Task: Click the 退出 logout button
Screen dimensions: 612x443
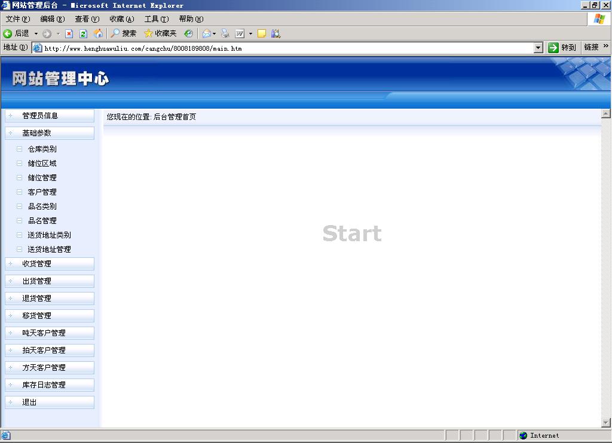Action: point(50,402)
